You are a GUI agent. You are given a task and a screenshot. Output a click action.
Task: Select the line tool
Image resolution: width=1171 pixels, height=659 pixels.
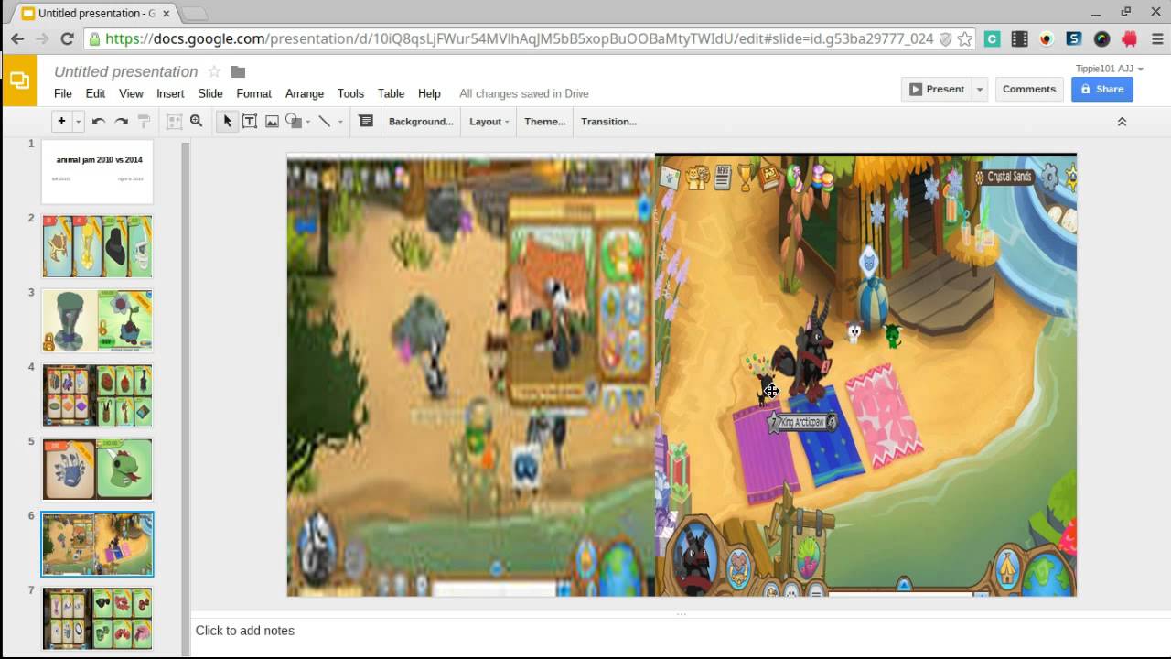[x=324, y=121]
